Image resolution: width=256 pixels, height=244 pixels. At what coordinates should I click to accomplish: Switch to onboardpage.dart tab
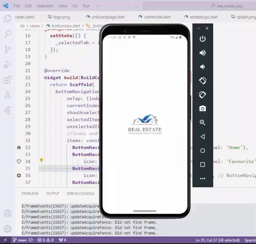[x=105, y=17]
